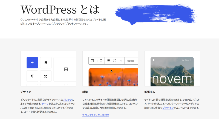The width and height of the screenshot is (219, 119).
Task: Click the intro paragraph about クリエイター
Action: (x=63, y=22)
